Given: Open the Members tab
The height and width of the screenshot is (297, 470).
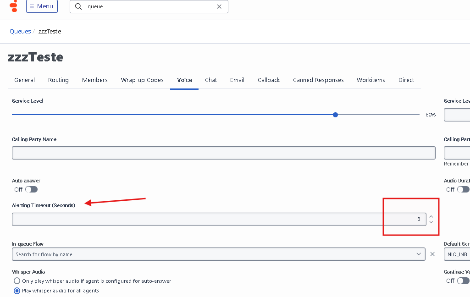Looking at the screenshot, I should pos(95,80).
